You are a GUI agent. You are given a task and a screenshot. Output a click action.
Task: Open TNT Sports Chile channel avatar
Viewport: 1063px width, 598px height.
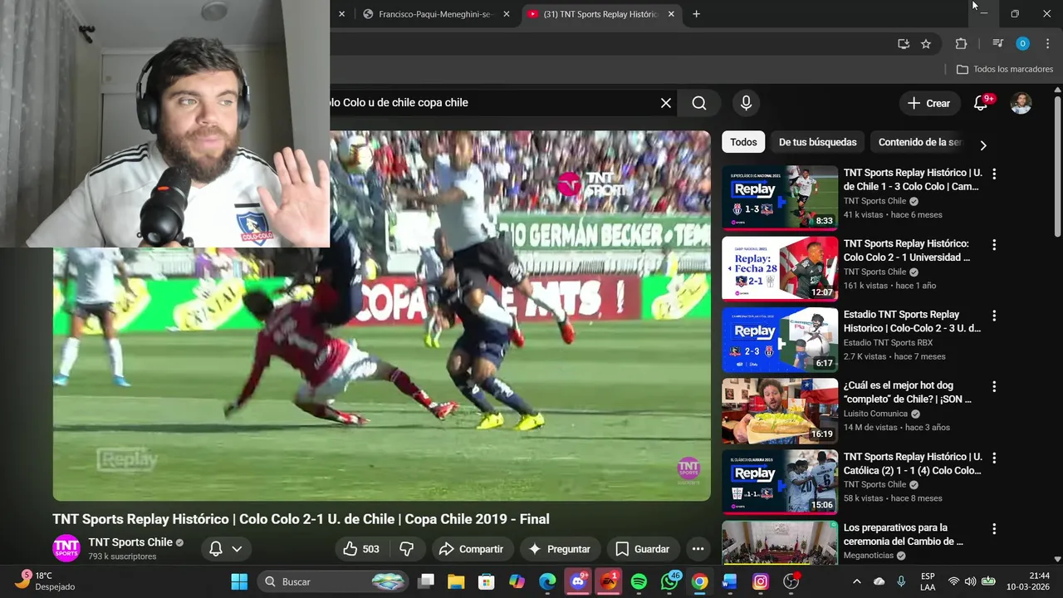coord(66,548)
